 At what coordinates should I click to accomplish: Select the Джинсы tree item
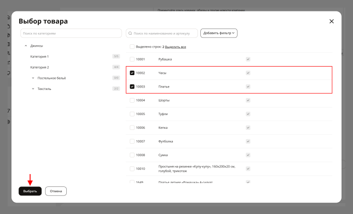36,46
